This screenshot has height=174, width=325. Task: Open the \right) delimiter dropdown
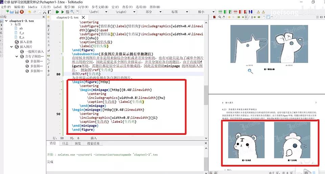click(134, 12)
